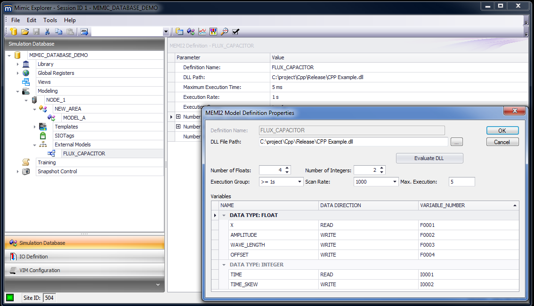Switch to the IO Definition pane

click(33, 257)
